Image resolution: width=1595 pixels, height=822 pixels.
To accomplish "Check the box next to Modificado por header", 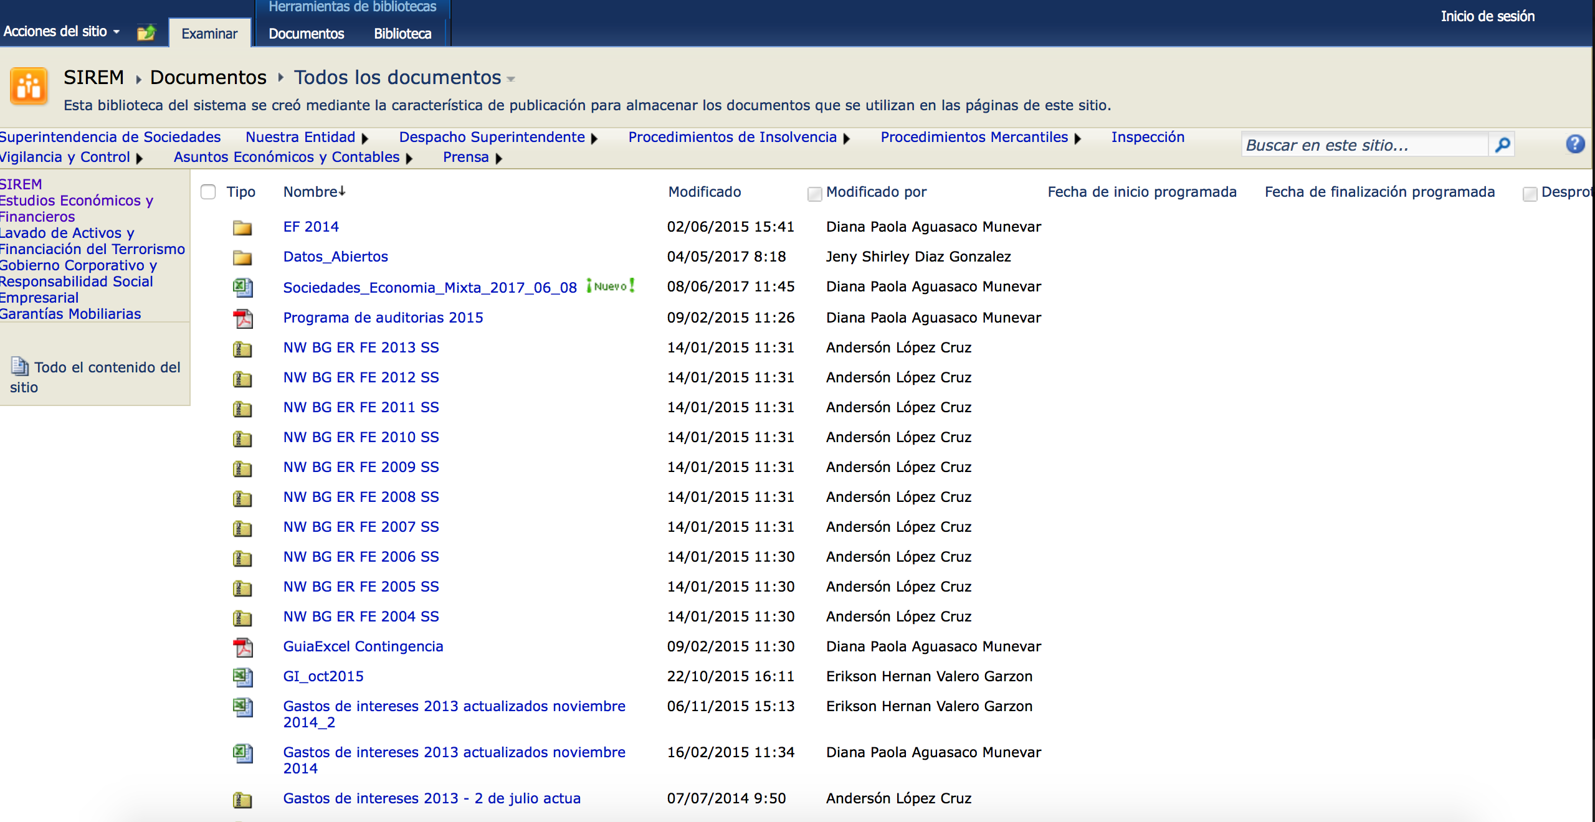I will click(814, 194).
